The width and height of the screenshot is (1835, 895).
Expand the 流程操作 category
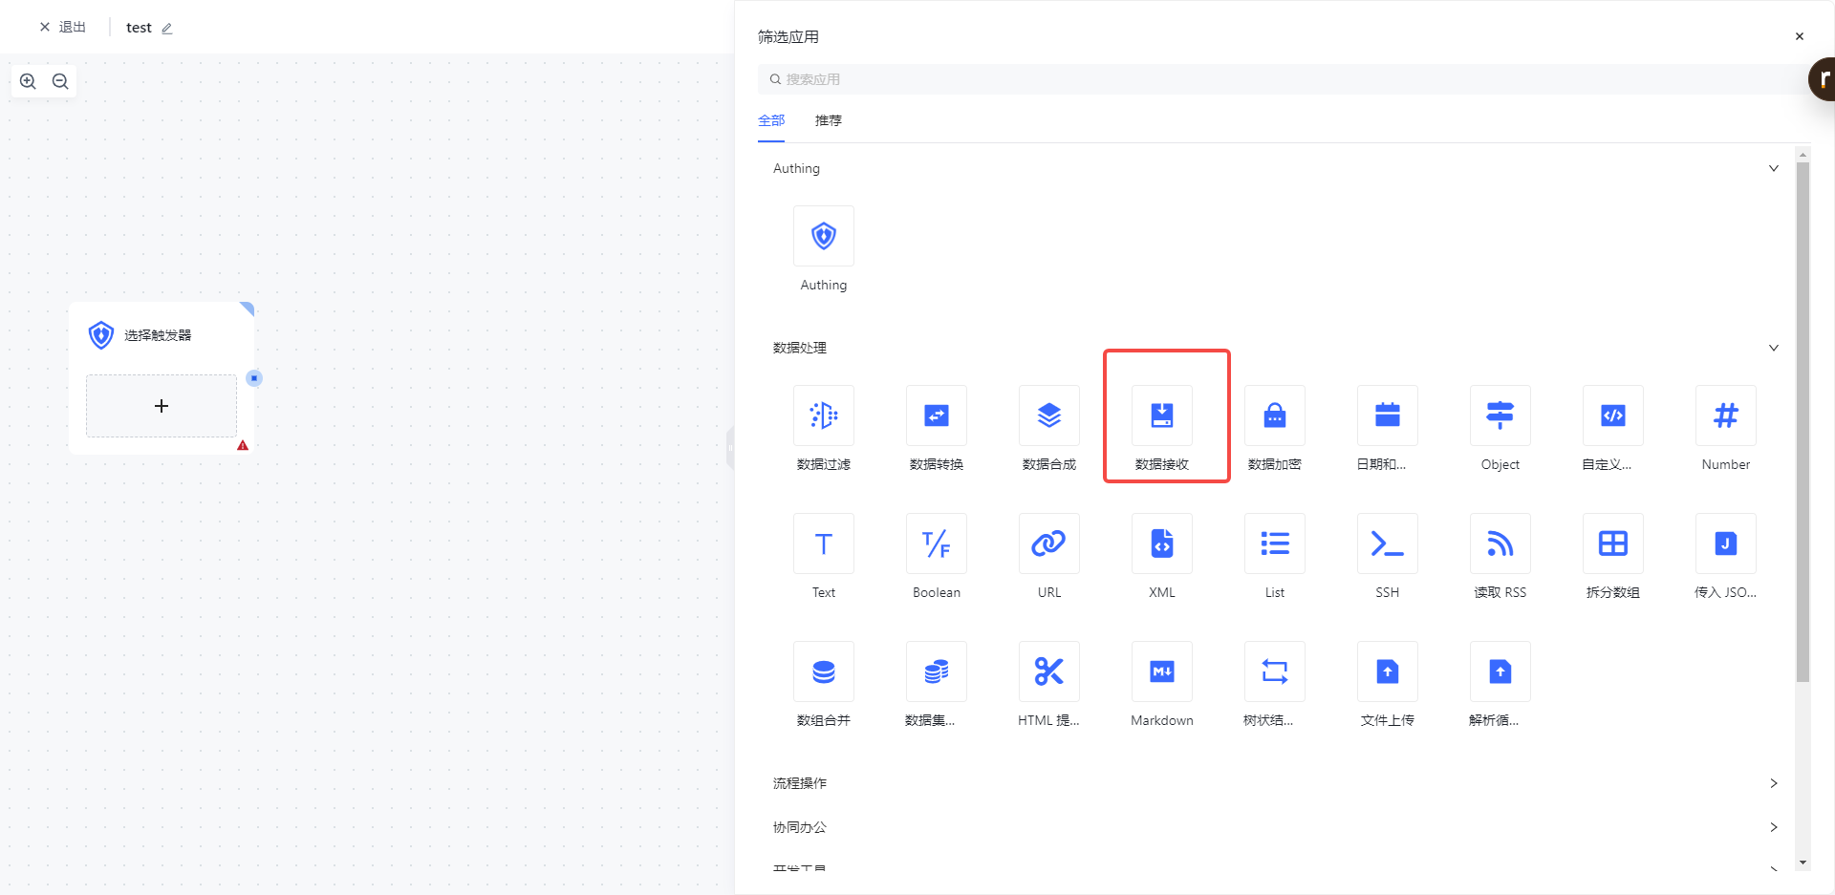pyautogui.click(x=1773, y=783)
